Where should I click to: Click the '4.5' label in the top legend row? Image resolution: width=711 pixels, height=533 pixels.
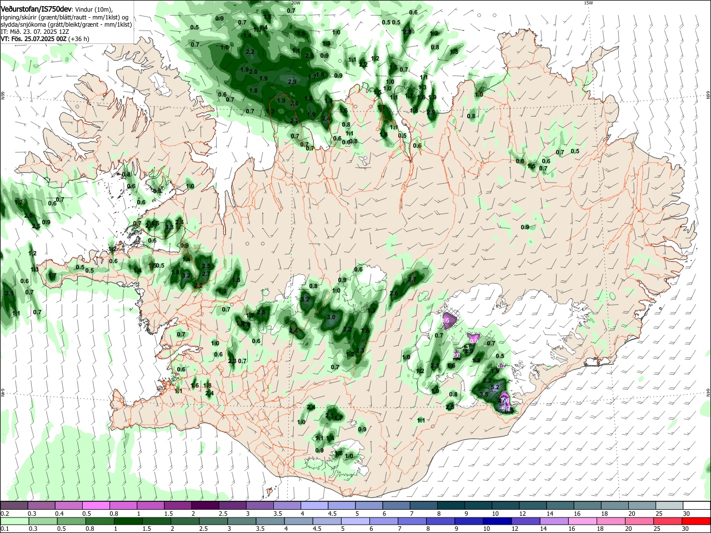[332, 514]
